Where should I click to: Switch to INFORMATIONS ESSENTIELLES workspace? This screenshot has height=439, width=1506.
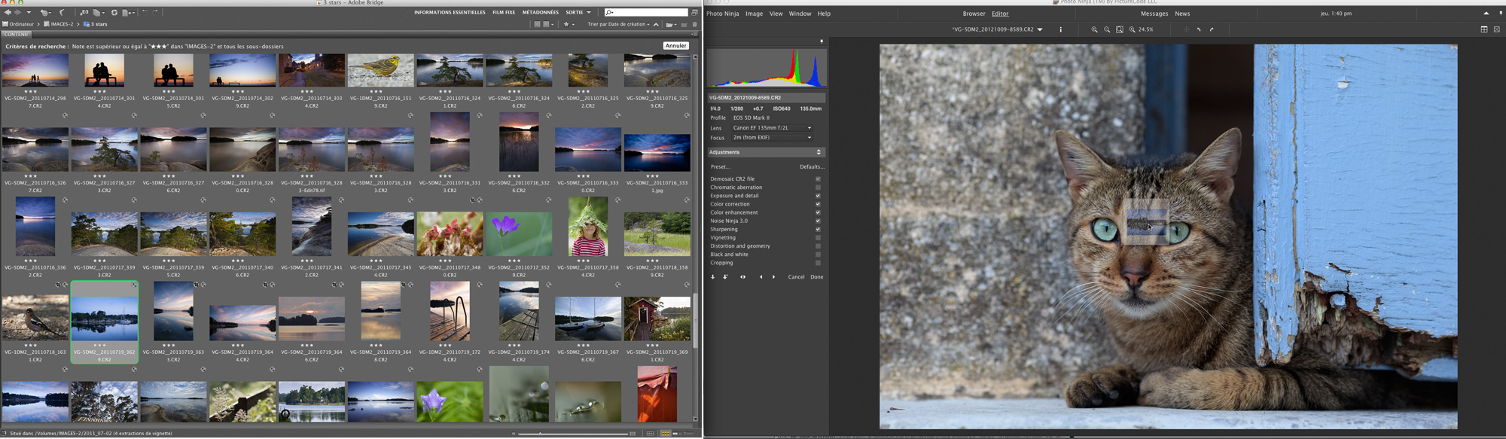pyautogui.click(x=450, y=13)
